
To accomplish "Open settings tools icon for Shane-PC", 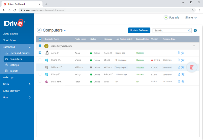I will 183,60.
